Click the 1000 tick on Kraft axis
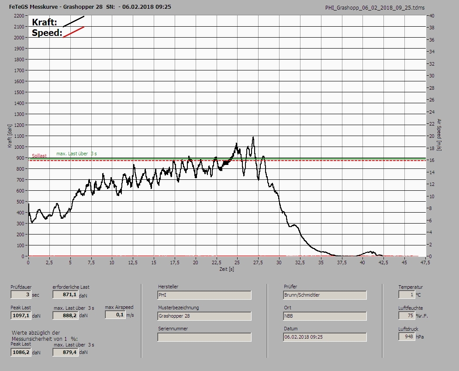The width and height of the screenshot is (459, 371). click(19, 147)
